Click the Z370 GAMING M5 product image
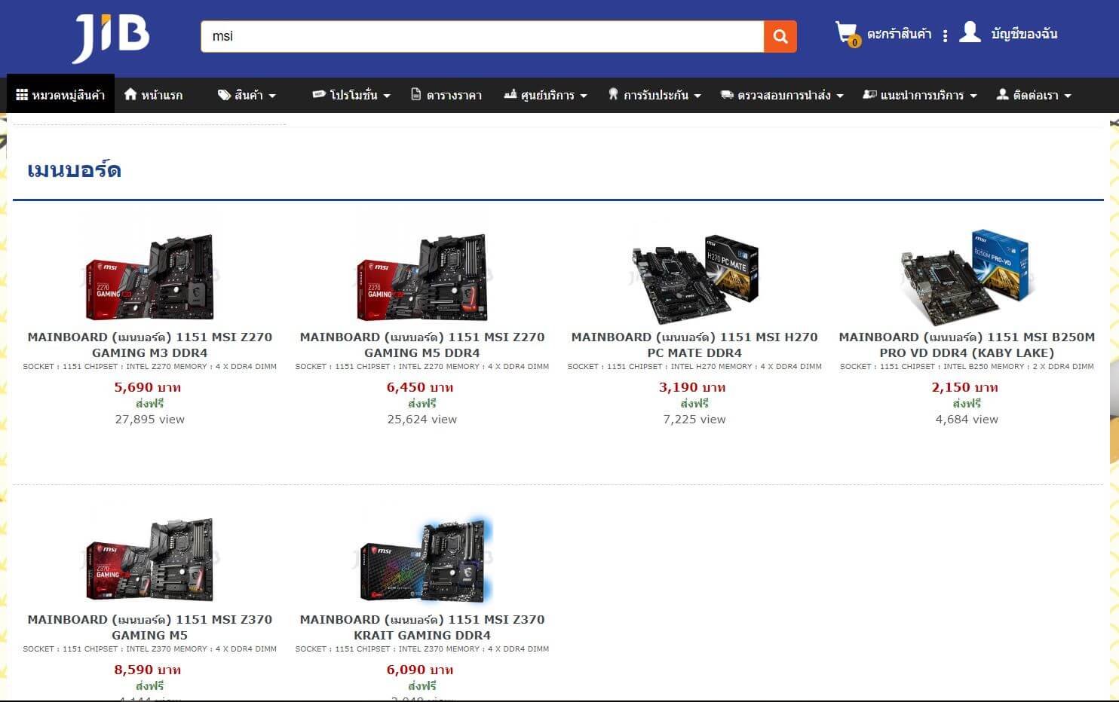The height and width of the screenshot is (702, 1119). [150, 559]
